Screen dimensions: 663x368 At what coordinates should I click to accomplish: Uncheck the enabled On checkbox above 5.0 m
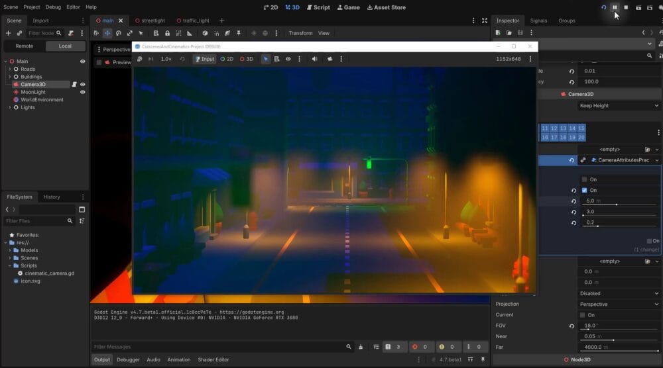(x=584, y=191)
